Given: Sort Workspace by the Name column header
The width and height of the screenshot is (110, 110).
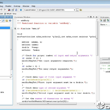Looking at the screenshot, I should 105,24.
